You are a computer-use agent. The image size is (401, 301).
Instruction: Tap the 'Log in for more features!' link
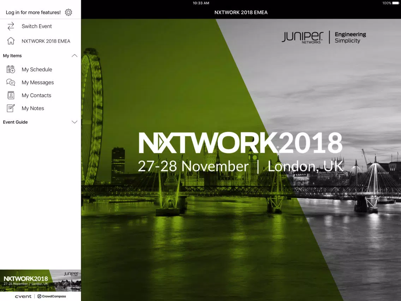pyautogui.click(x=33, y=12)
